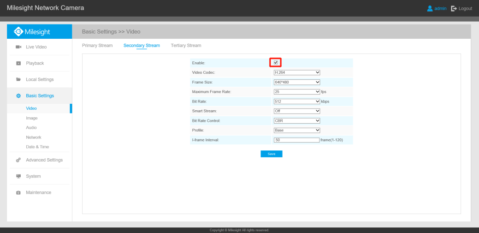This screenshot has width=479, height=233.
Task: Click the frame(1-120) range hint
Action: [x=332, y=140]
